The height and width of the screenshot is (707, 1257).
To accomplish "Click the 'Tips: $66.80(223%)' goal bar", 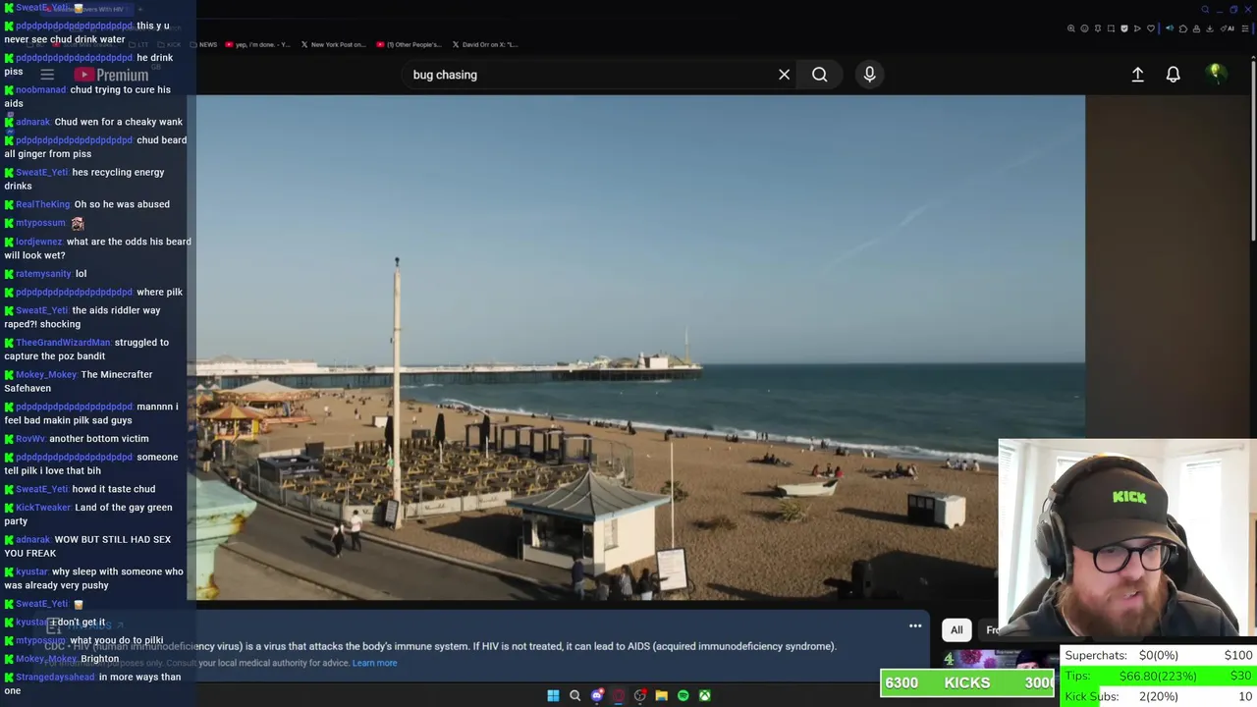I will click(x=1159, y=676).
